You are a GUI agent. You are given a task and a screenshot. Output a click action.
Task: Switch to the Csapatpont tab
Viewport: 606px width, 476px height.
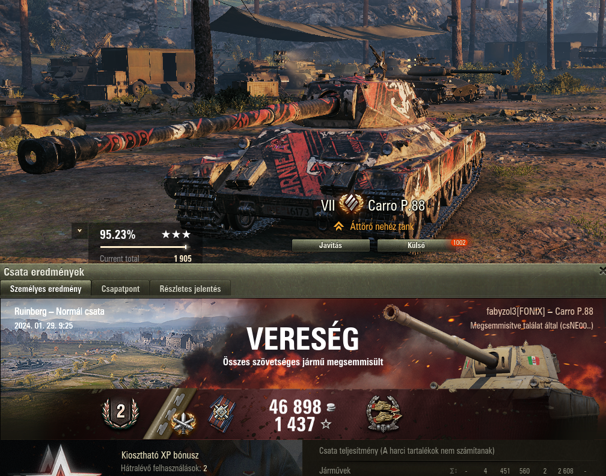(121, 289)
